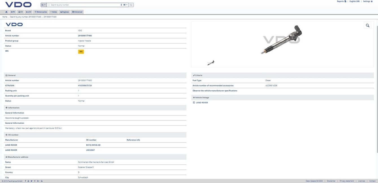Change language via English (GB)

[x=355, y=1]
